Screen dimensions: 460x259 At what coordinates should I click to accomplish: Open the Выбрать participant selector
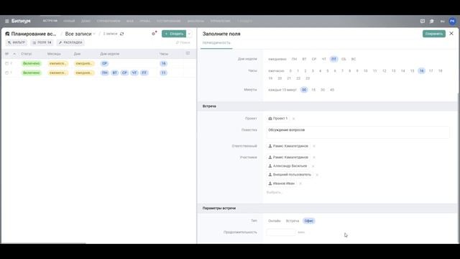pos(275,193)
